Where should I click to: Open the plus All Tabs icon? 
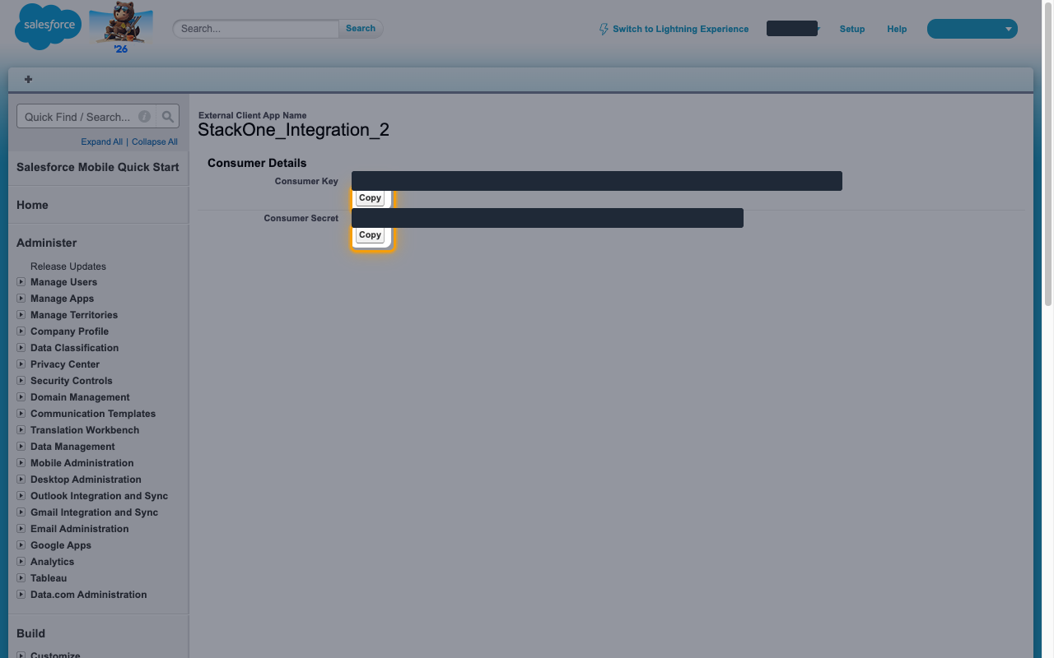28,79
